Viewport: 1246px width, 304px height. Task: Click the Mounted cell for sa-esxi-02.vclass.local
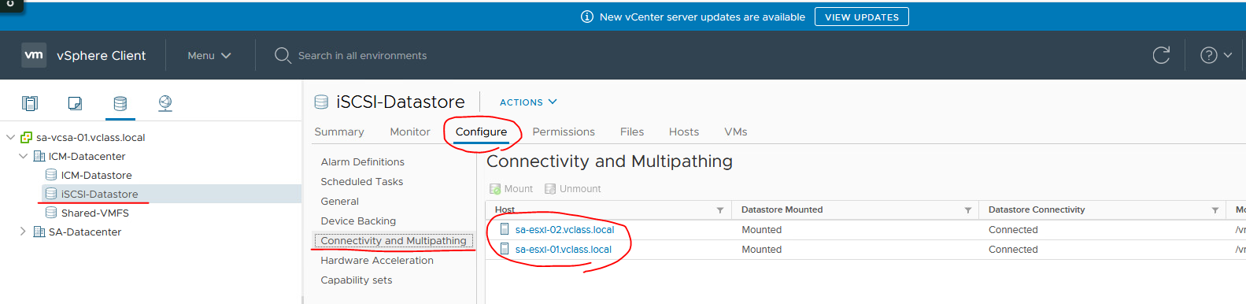pos(761,229)
